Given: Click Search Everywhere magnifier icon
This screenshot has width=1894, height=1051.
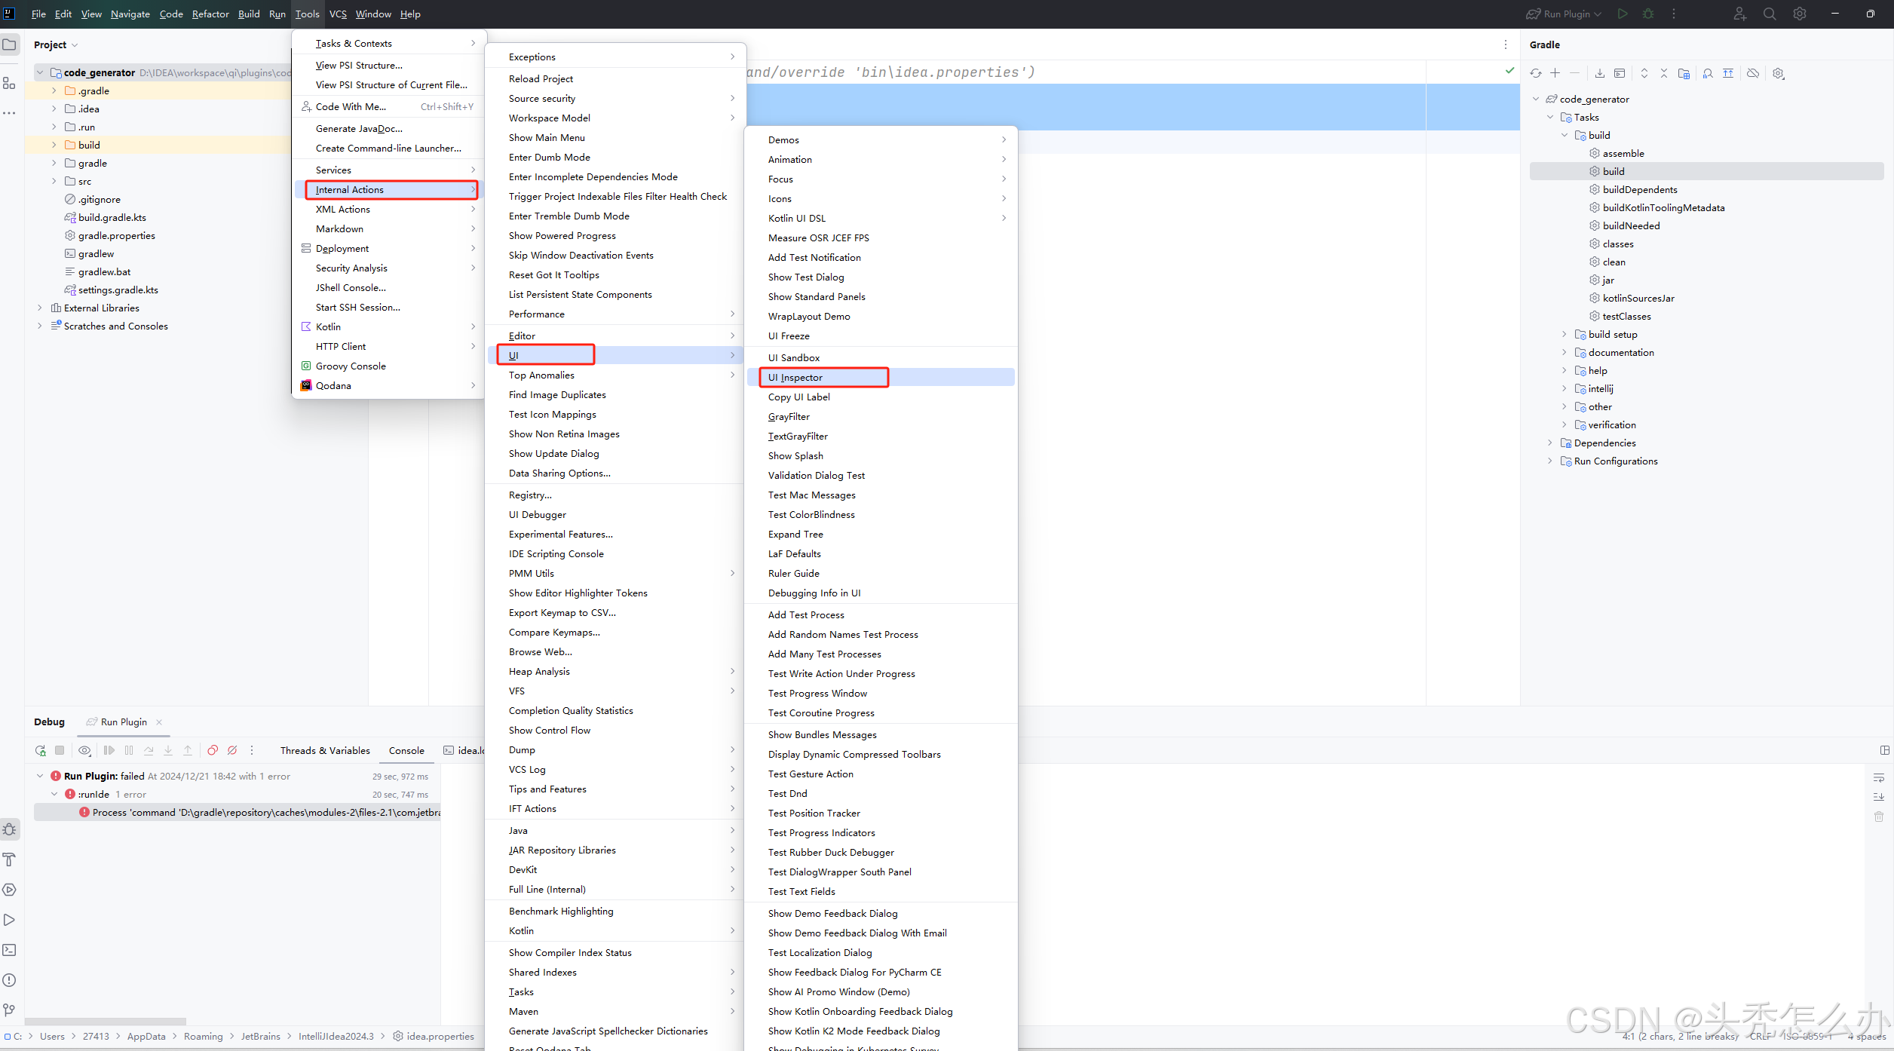Looking at the screenshot, I should click(x=1770, y=14).
